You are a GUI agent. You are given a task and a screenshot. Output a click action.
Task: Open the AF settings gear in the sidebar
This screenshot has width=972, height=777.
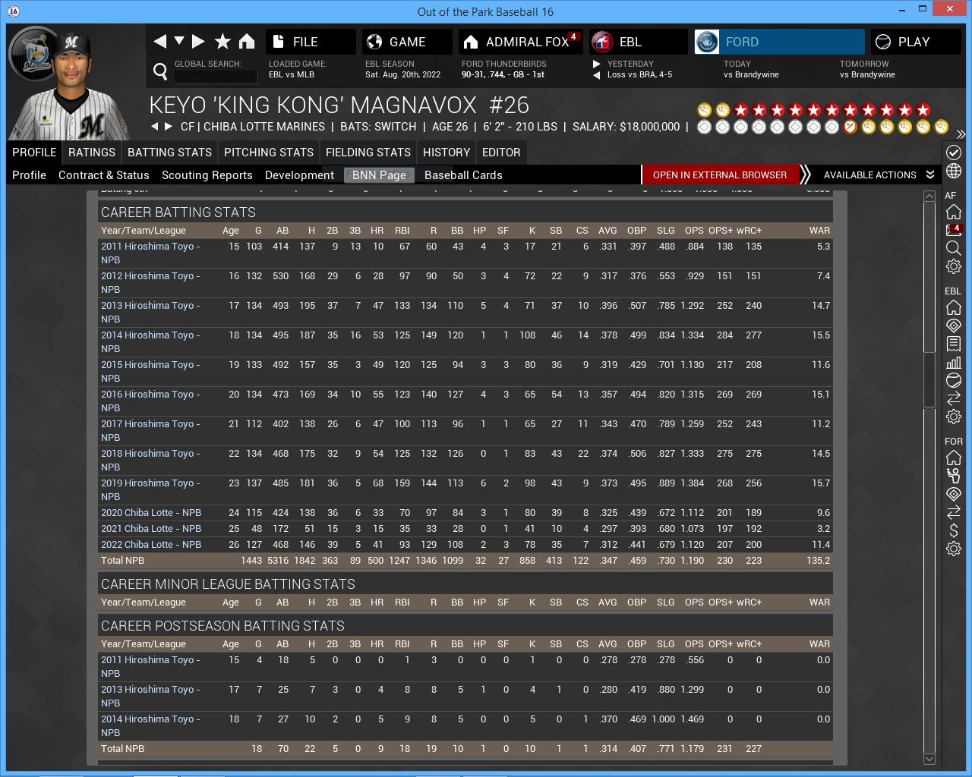click(954, 266)
